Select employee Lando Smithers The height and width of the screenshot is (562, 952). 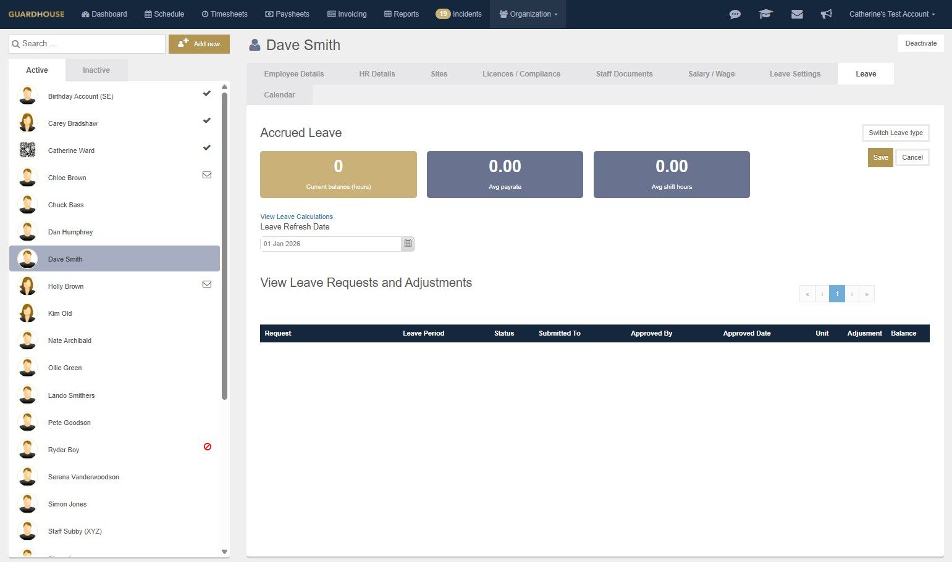click(114, 395)
